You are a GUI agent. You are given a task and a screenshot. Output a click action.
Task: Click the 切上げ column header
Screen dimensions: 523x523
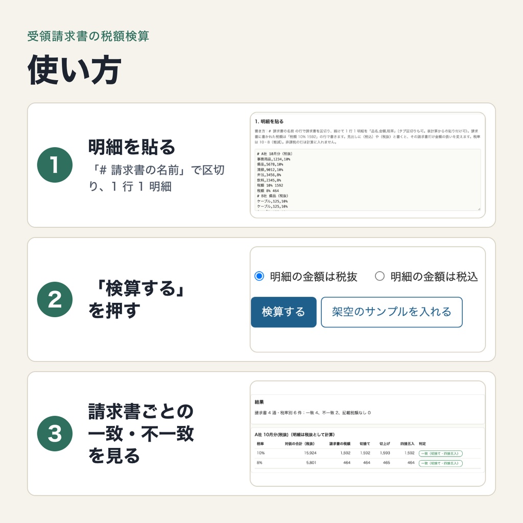[x=385, y=444]
